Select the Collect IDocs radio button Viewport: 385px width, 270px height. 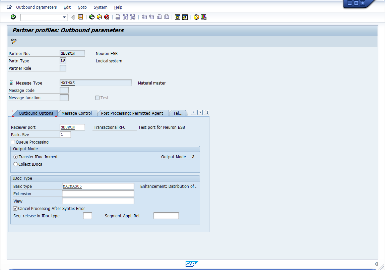pos(15,164)
